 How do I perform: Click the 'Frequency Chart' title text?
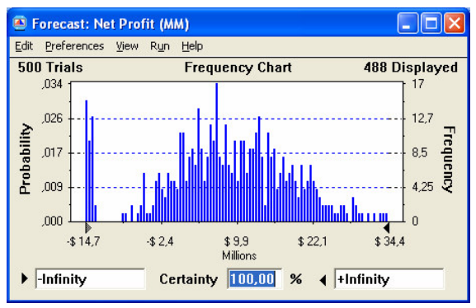tap(238, 68)
